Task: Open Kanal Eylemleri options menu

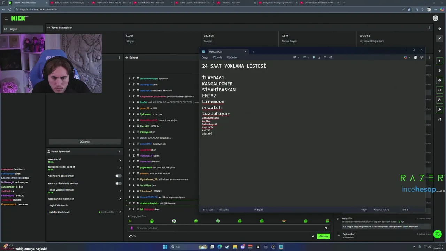Action: pyautogui.click(x=119, y=151)
